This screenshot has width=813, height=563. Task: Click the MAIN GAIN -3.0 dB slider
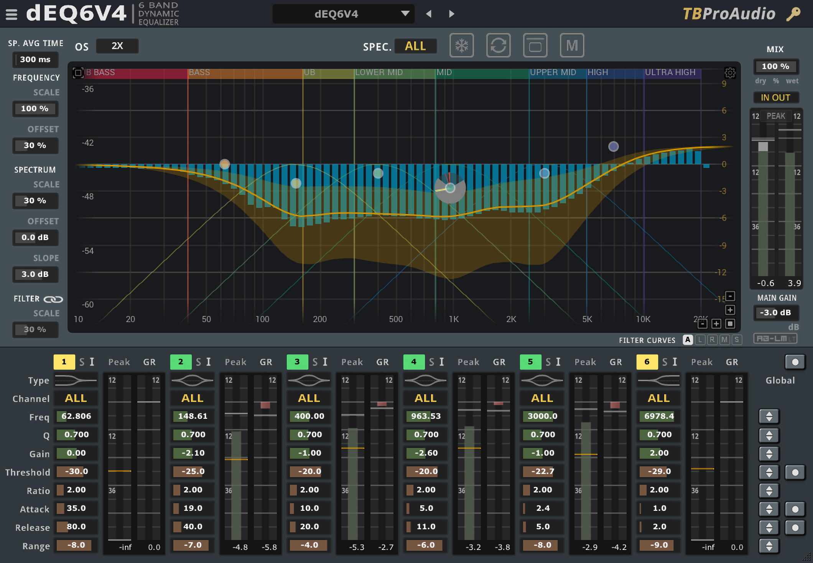(x=776, y=313)
